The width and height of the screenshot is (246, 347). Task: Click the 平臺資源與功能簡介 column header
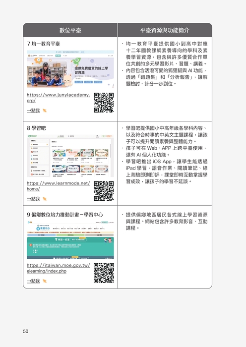(165, 30)
